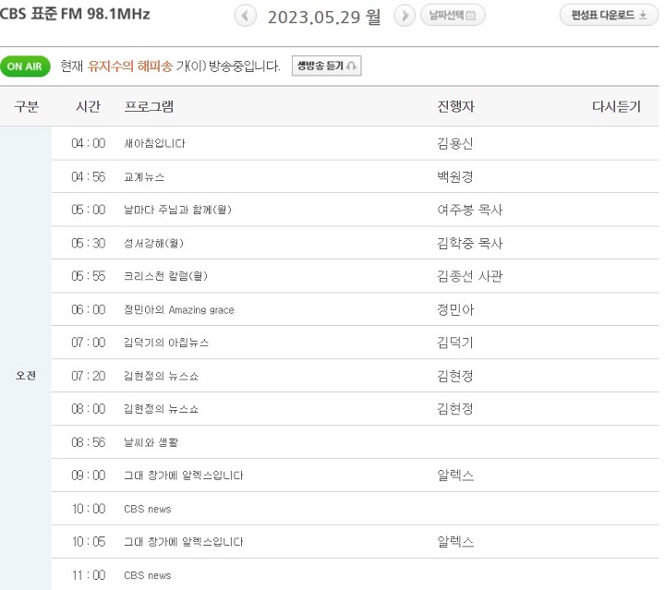Click host name 김종선 사관

470,276
